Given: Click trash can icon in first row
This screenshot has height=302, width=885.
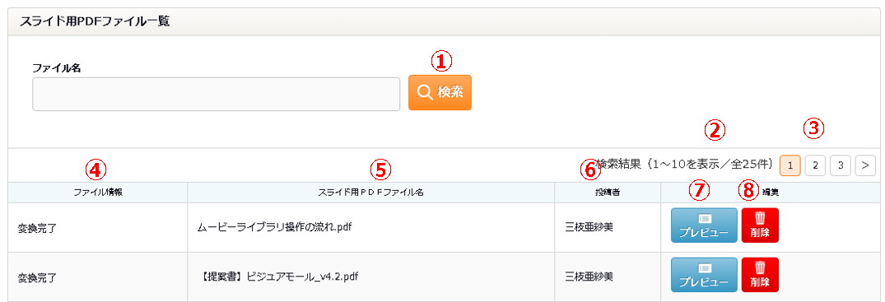Looking at the screenshot, I should [x=760, y=218].
